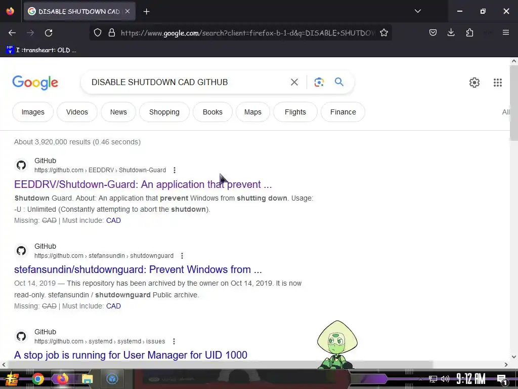Screen dimensions: 518x389
Task: Click scroll down arrow on vertical scrollbar
Action: [514, 357]
